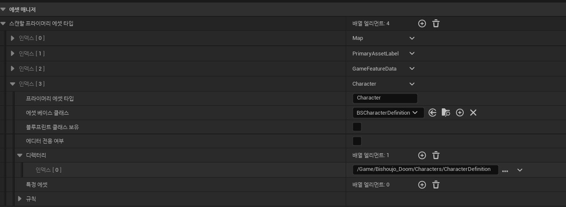Collapse the 에셋 매니저 category header
This screenshot has height=207, width=566.
pyautogui.click(x=3, y=9)
